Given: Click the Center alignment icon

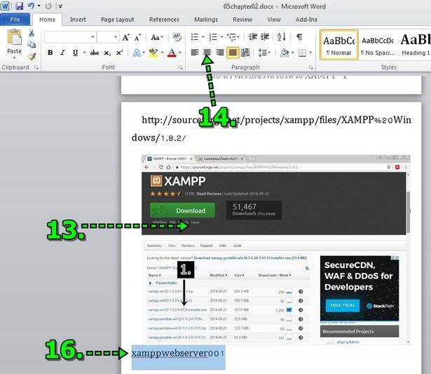Looking at the screenshot, I should tap(207, 53).
